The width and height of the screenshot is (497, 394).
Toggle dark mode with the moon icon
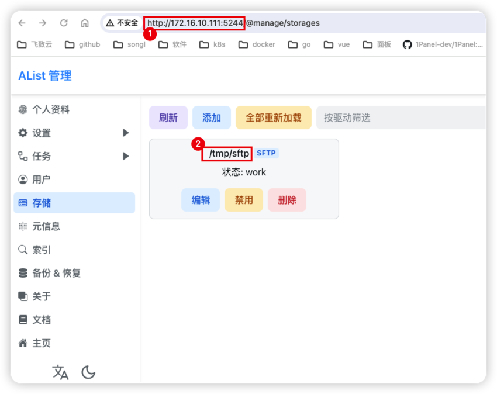88,372
